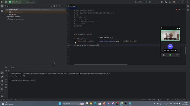Close the main run tab
The width and height of the screenshot is (190, 106).
[x=17, y=67]
